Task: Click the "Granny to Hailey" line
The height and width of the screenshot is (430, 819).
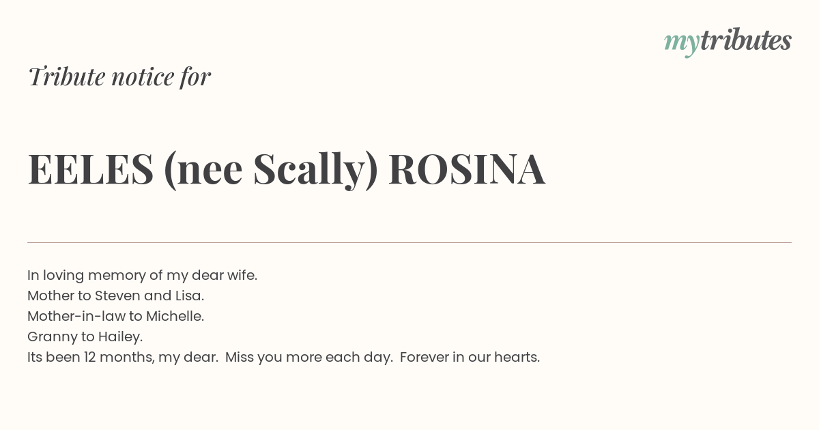Action: (x=85, y=337)
